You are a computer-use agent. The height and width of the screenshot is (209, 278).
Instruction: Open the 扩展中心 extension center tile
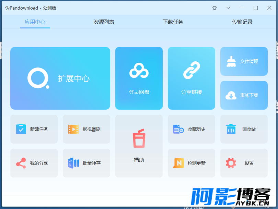(60, 78)
